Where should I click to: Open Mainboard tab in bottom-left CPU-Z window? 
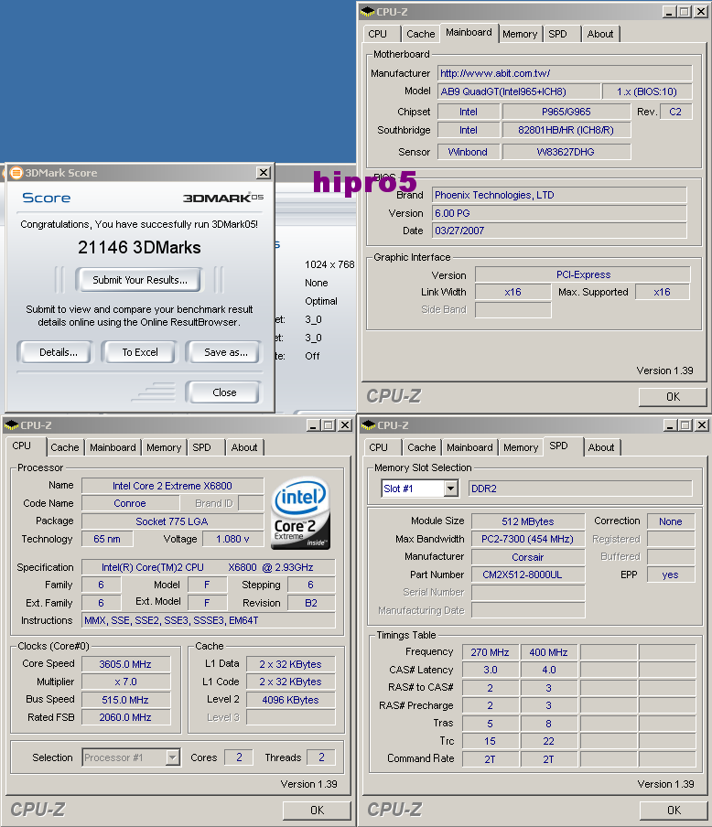tap(113, 447)
